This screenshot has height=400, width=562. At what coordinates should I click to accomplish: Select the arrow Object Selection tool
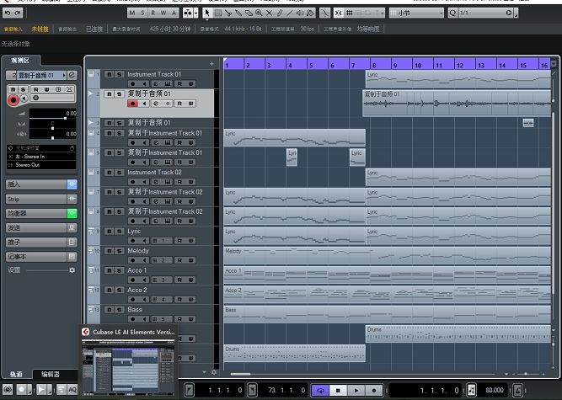coord(207,13)
